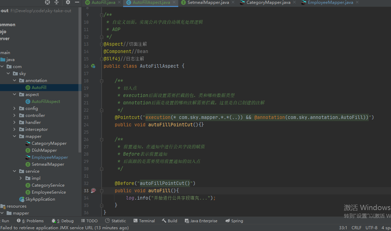Click Spring bean gutter icon on line 16

point(93,66)
